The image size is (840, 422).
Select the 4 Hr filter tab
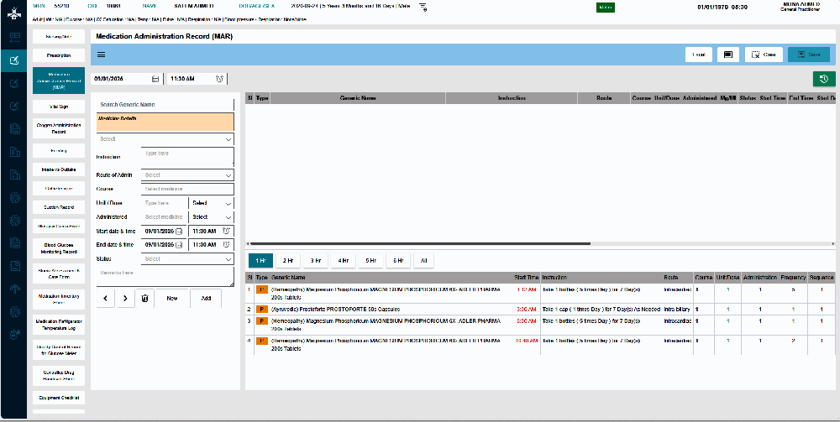click(343, 260)
